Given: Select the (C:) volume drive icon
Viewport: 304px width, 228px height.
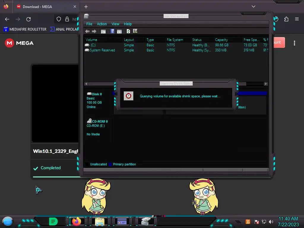Looking at the screenshot, I should pyautogui.click(x=87, y=45).
